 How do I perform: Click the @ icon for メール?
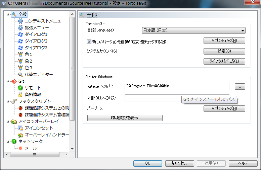20,148
